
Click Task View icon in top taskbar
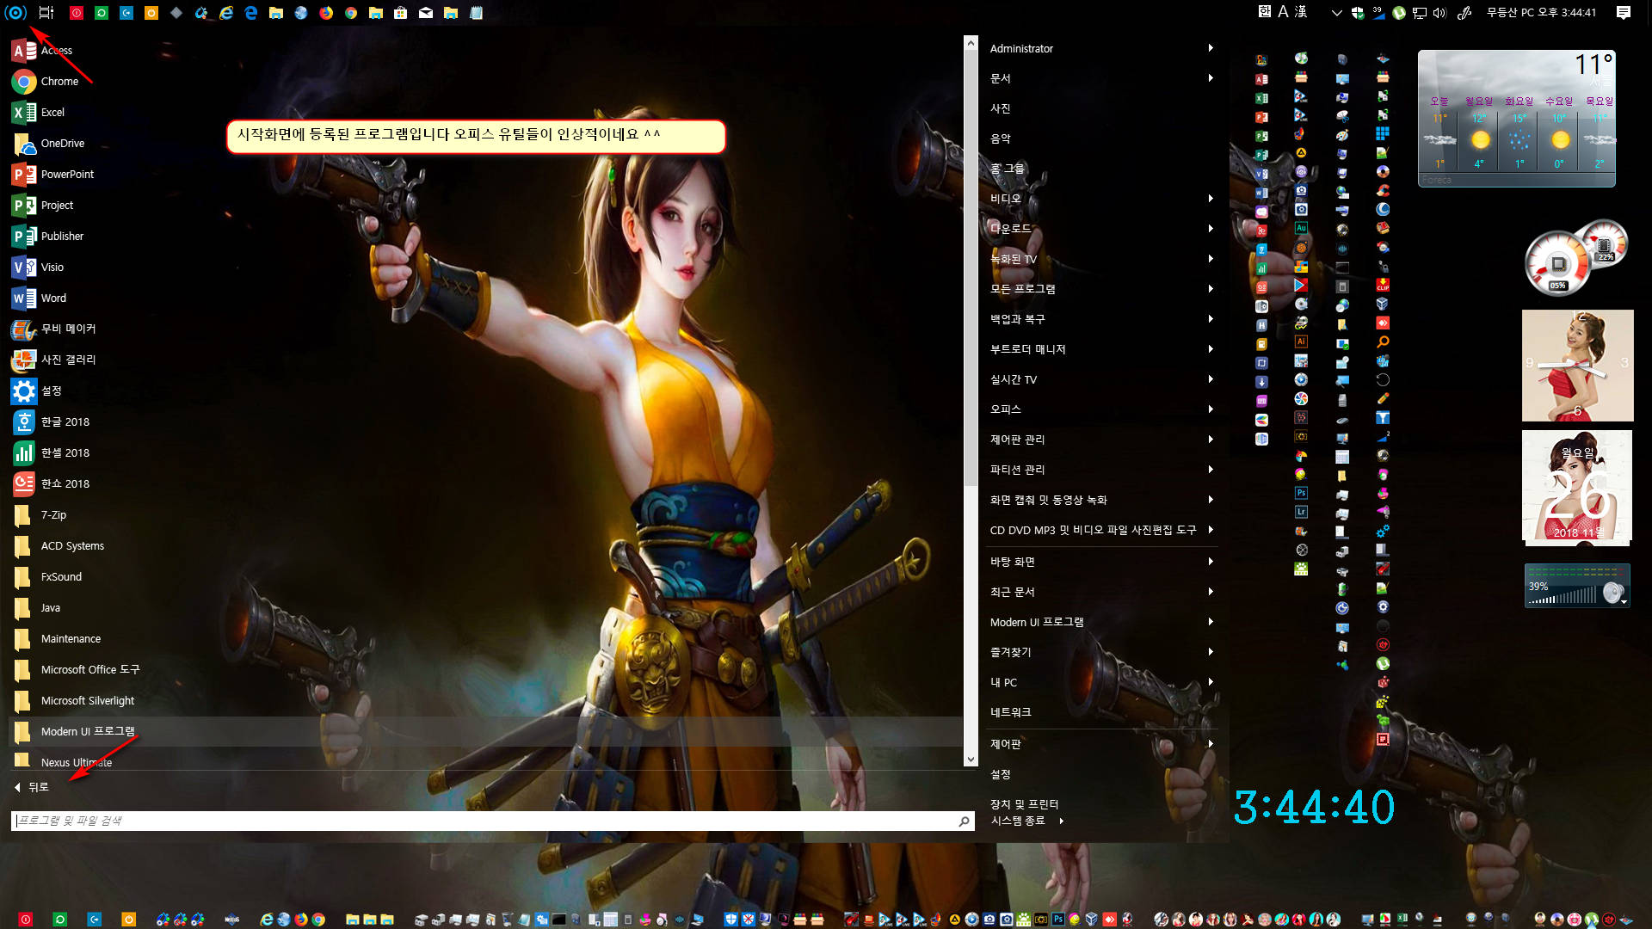pos(46,13)
